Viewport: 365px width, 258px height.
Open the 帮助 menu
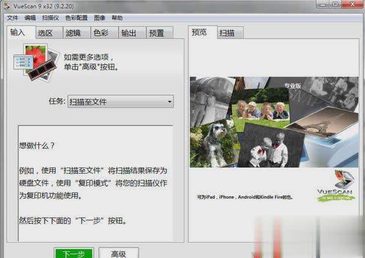click(x=117, y=18)
